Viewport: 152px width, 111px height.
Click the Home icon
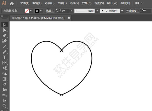12,4
